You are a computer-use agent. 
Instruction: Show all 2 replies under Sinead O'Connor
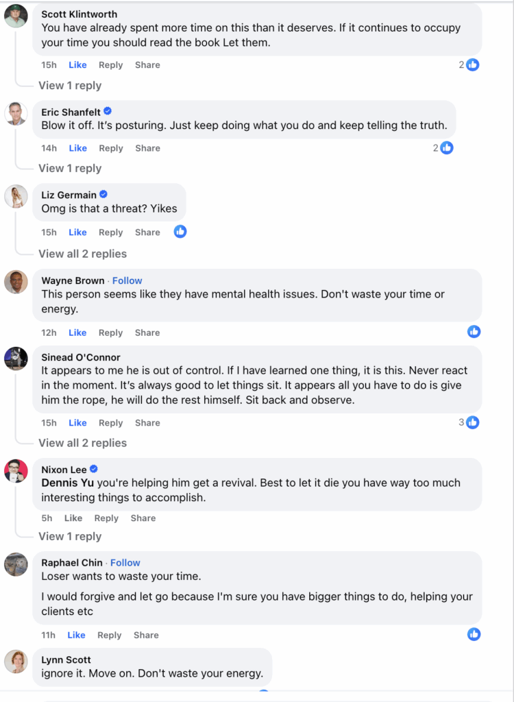point(82,443)
